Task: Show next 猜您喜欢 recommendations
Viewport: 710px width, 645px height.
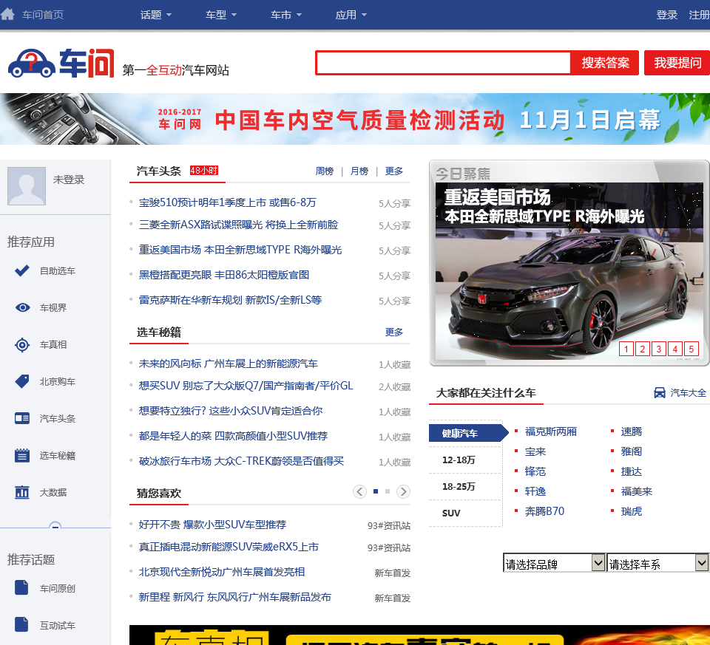Action: (403, 491)
